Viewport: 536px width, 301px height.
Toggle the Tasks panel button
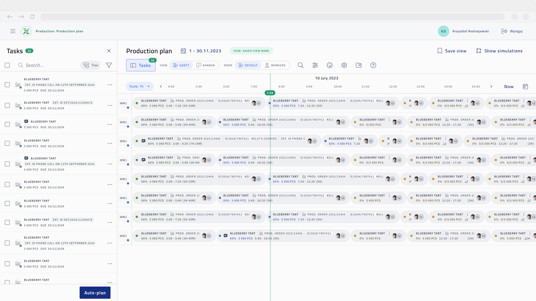click(141, 65)
